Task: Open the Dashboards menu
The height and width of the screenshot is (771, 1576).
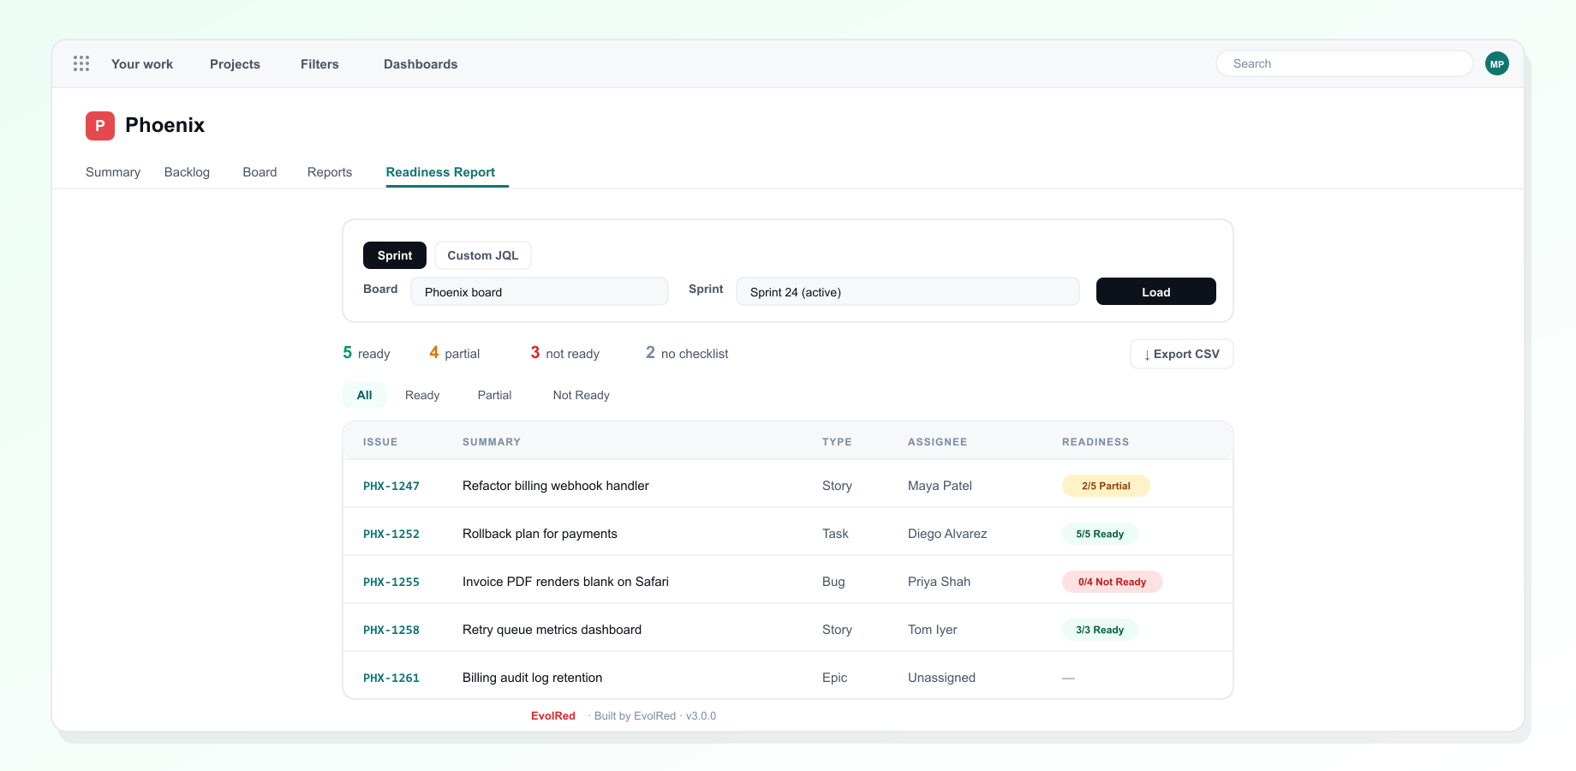Action: coord(421,64)
